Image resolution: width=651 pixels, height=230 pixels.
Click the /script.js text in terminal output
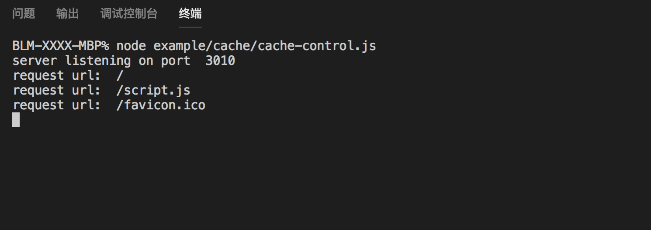(x=153, y=90)
